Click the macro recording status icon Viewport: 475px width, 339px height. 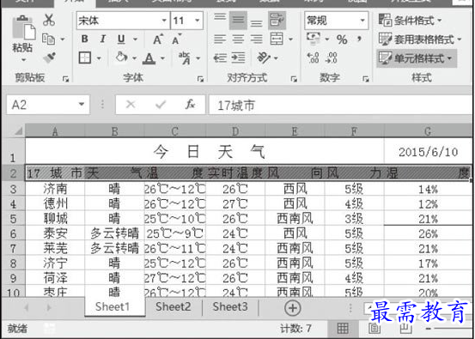coord(50,329)
